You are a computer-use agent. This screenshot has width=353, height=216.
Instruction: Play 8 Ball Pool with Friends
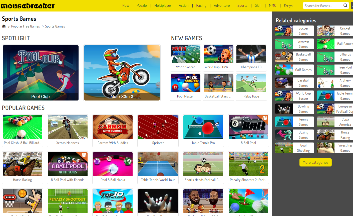coord(68,168)
